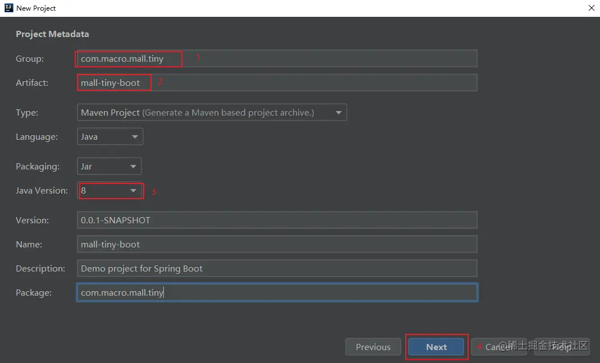
Task: Edit the Version field 0.0.1-SNAPSHOT
Action: coord(277,220)
